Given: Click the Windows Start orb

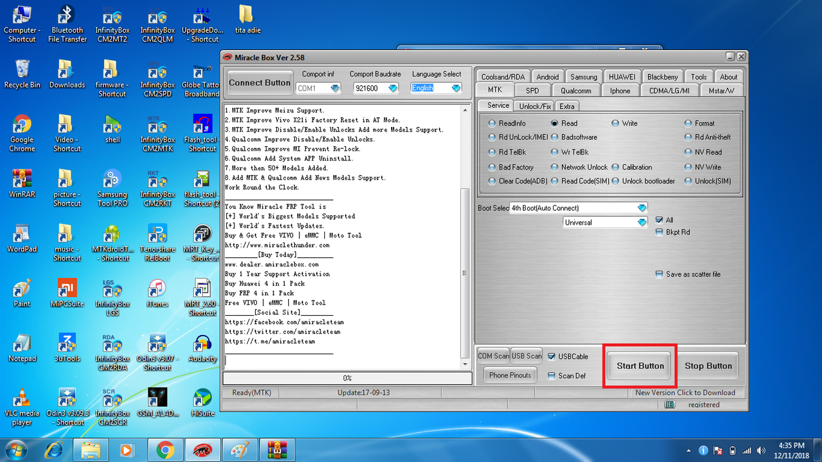Looking at the screenshot, I should pos(17,450).
